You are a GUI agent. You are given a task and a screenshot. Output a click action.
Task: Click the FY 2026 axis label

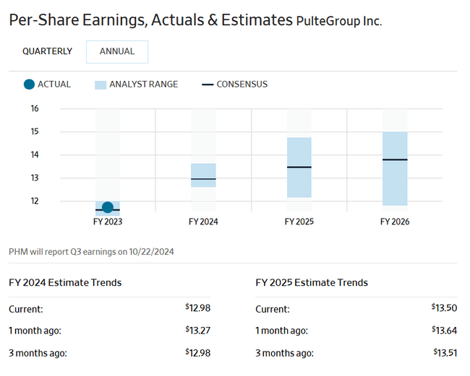click(x=395, y=222)
